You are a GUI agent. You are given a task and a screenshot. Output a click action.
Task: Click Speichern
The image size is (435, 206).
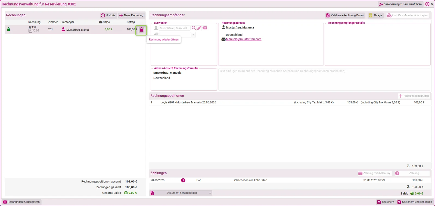click(x=386, y=202)
